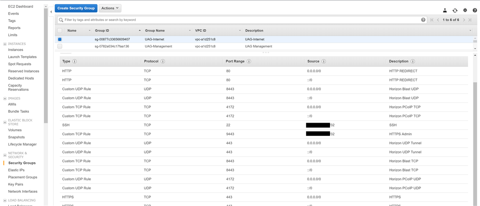Collapse the ELASTIC BLOCK STORE section
The height and width of the screenshot is (206, 480).
5,122
